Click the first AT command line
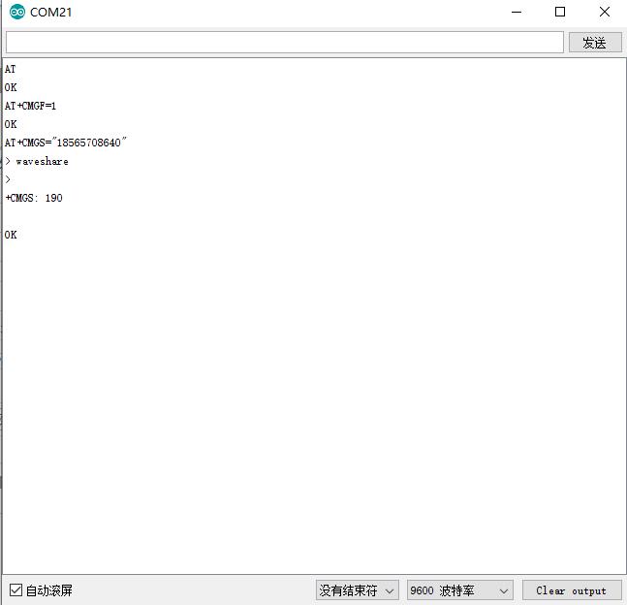 click(10, 69)
